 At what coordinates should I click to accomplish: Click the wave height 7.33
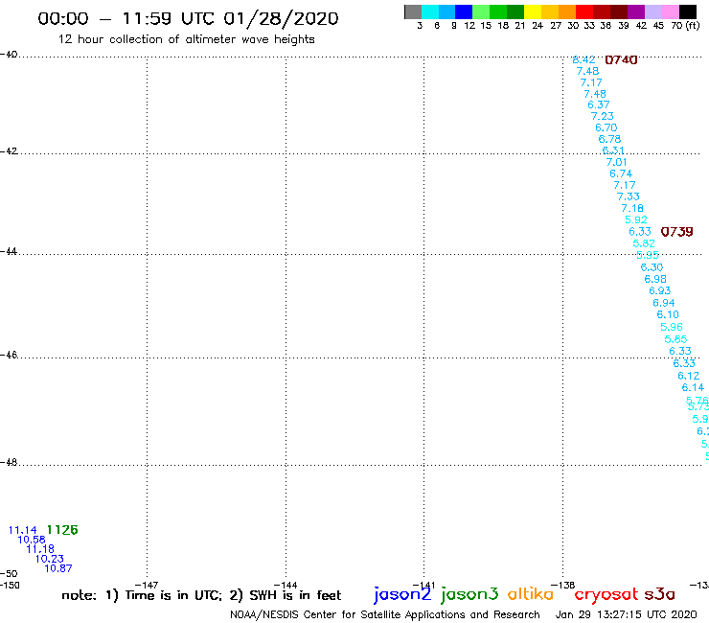coord(629,196)
